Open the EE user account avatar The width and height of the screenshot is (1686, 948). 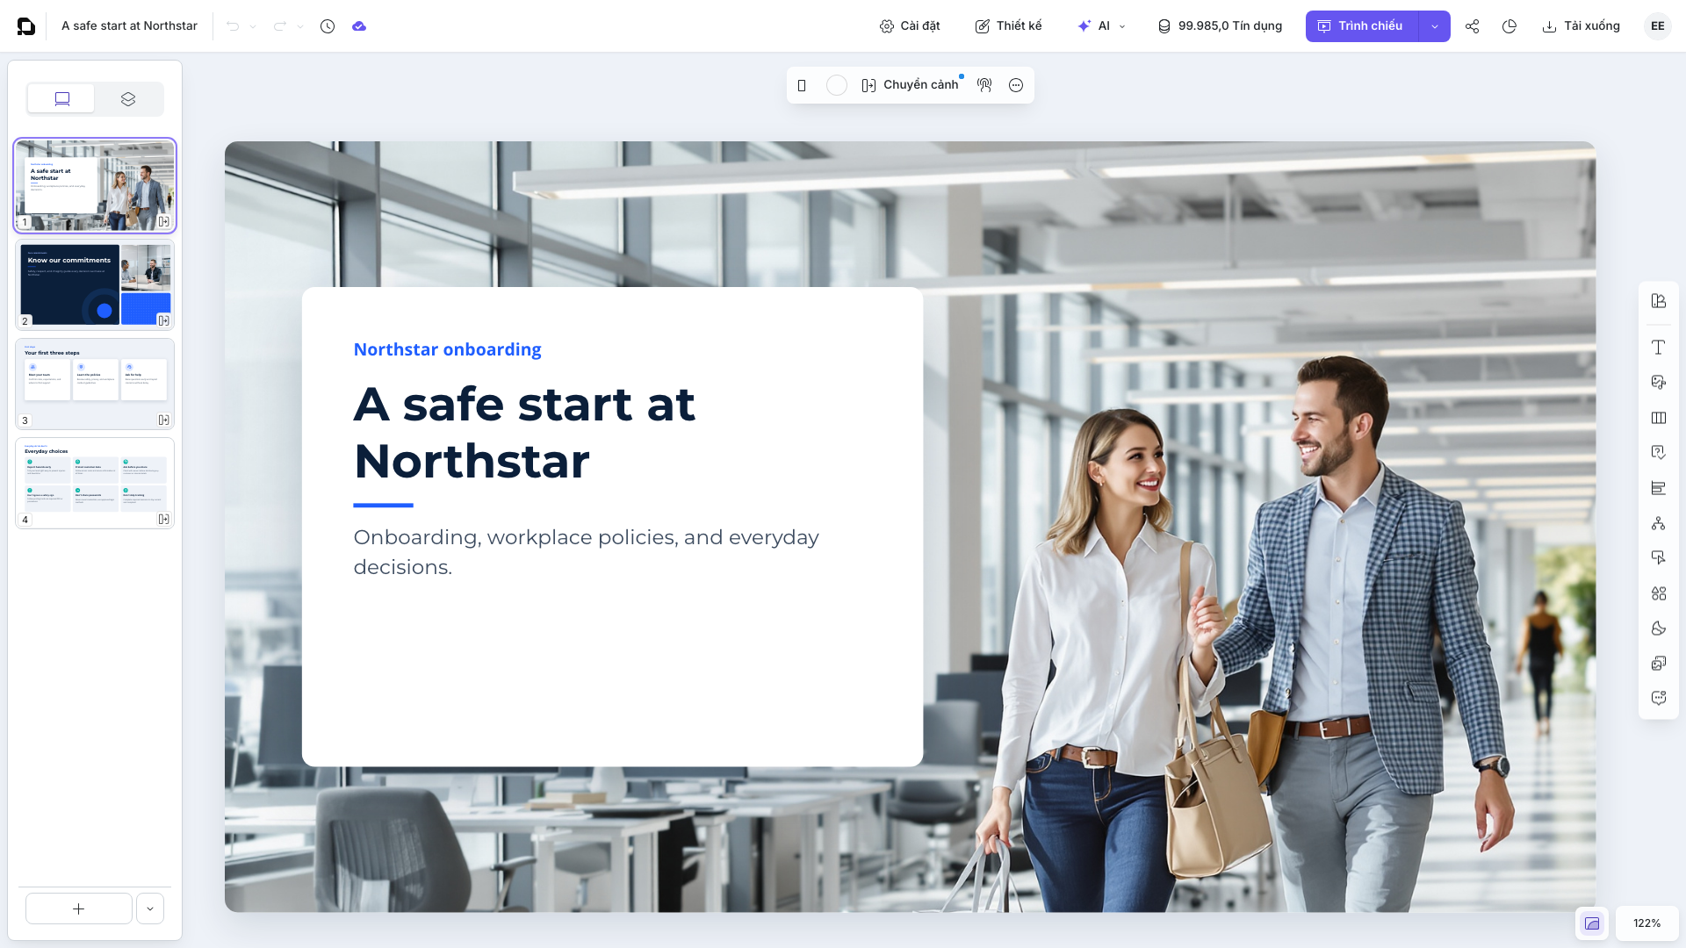point(1658,26)
